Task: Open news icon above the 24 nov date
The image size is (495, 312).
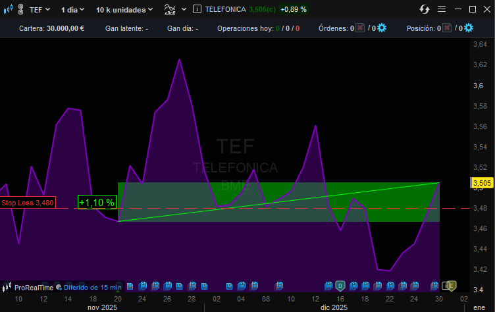Action: pyautogui.click(x=142, y=286)
